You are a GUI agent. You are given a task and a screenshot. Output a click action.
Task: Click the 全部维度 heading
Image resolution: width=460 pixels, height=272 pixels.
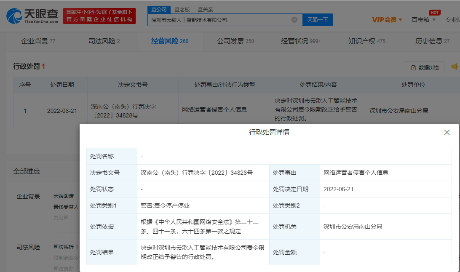tap(27, 171)
